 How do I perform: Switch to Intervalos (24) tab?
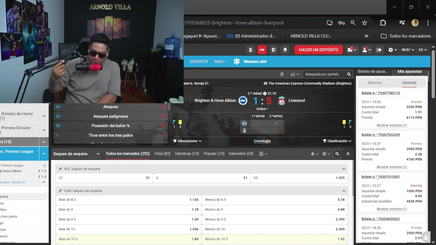pyautogui.click(x=241, y=154)
